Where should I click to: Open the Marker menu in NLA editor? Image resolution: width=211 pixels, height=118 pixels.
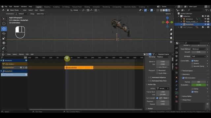click(21, 54)
